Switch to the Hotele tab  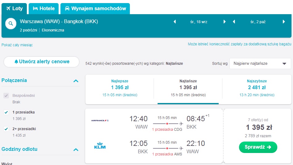click(43, 9)
